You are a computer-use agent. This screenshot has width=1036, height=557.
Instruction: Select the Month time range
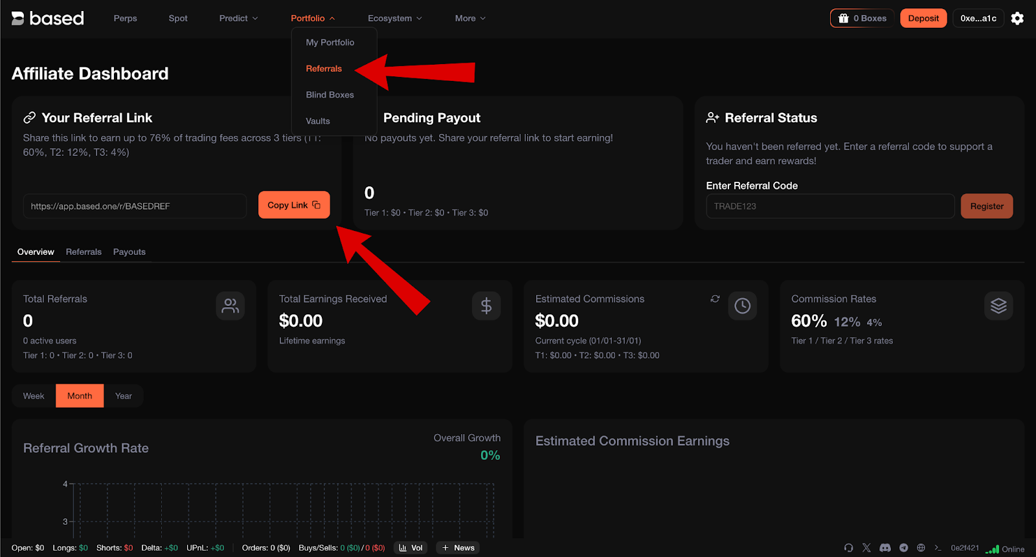(80, 396)
